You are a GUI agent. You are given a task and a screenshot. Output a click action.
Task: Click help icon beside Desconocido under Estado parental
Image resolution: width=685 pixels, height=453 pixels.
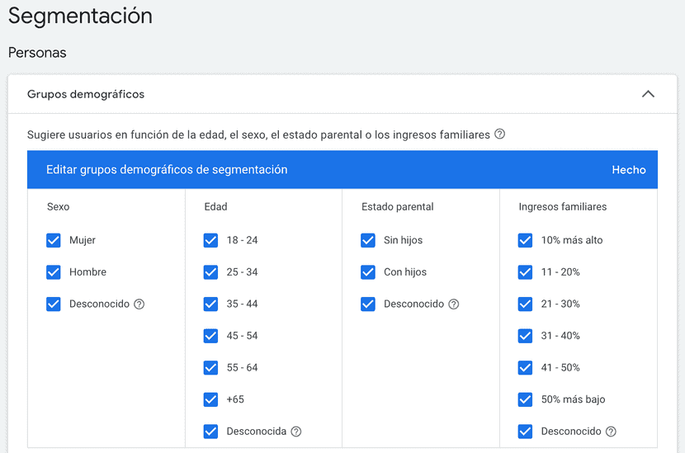[x=453, y=304]
